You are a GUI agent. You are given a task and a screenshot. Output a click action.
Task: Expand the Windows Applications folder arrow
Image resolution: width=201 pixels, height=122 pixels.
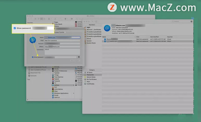[x=74, y=93]
